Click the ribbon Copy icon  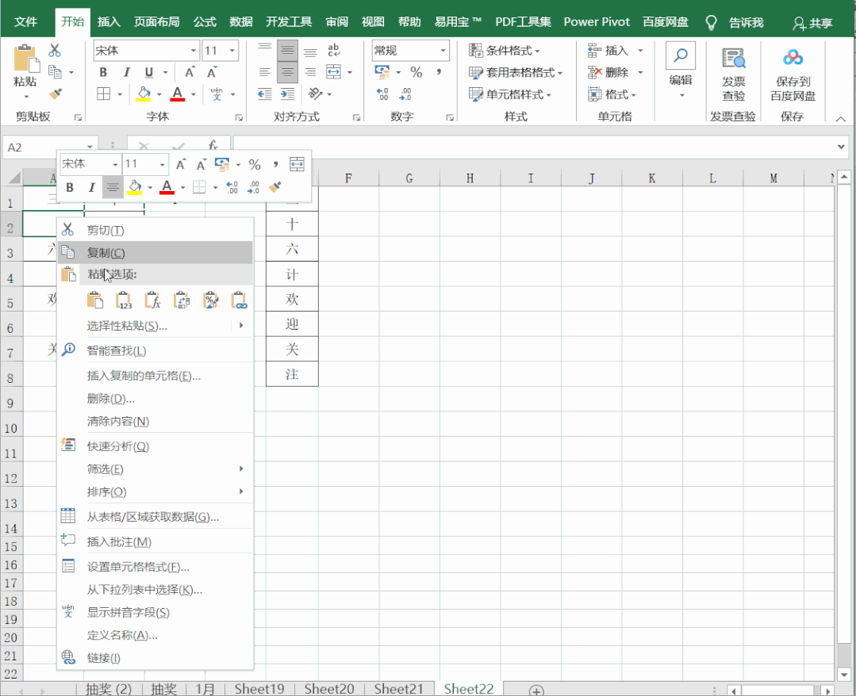pyautogui.click(x=55, y=71)
